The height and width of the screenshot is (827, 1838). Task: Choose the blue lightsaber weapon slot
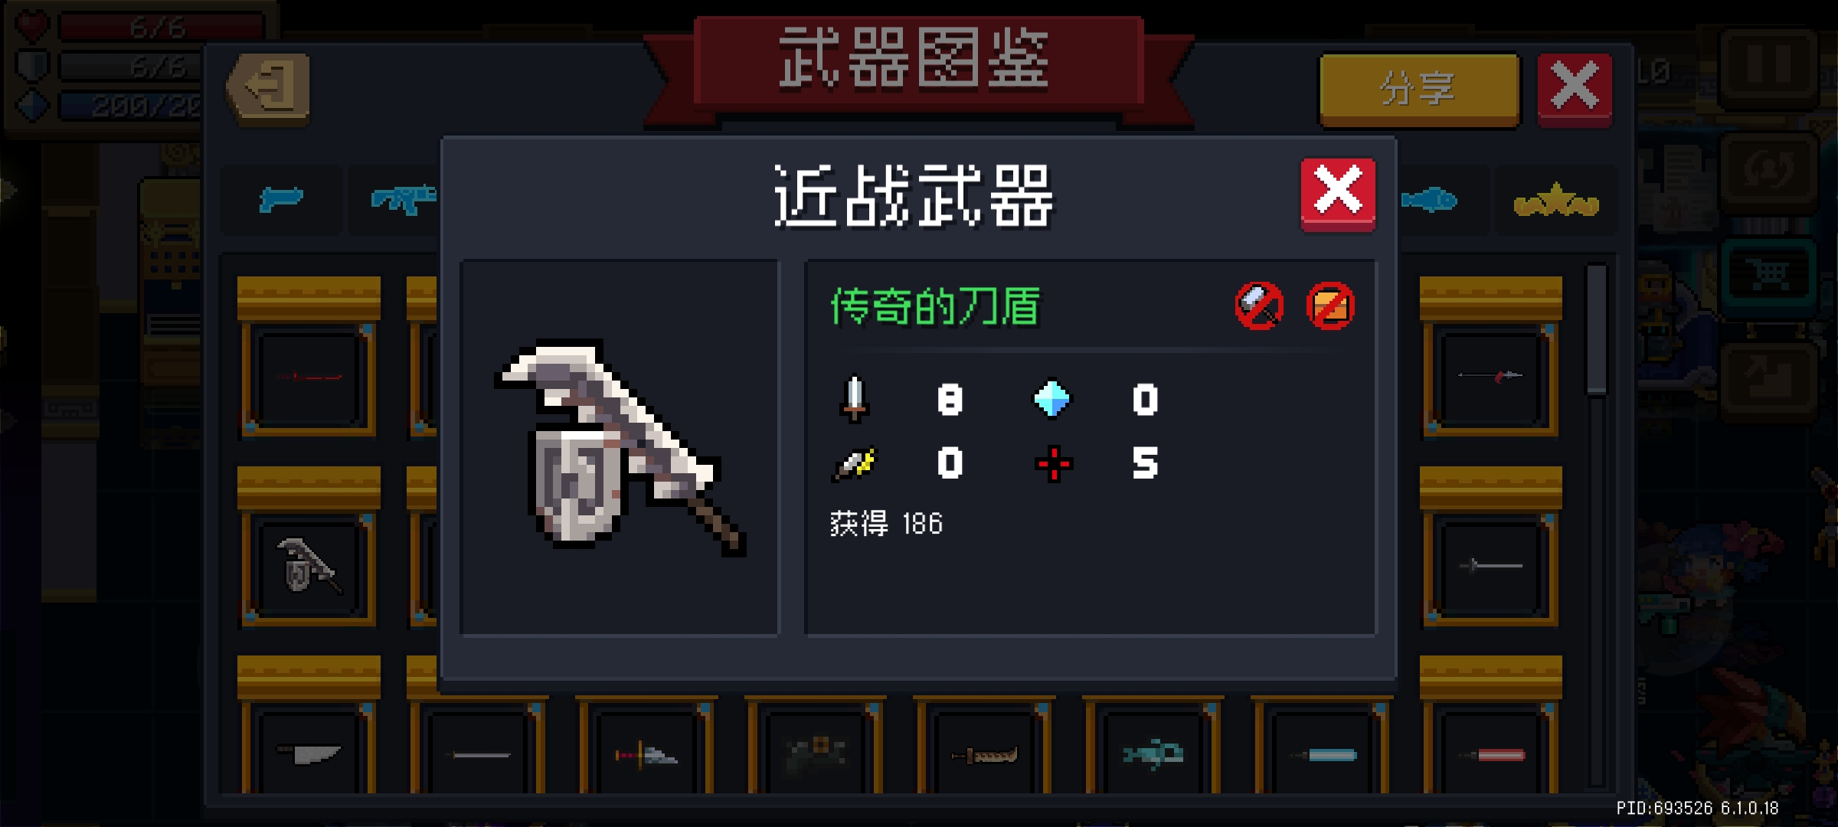pyautogui.click(x=1323, y=754)
